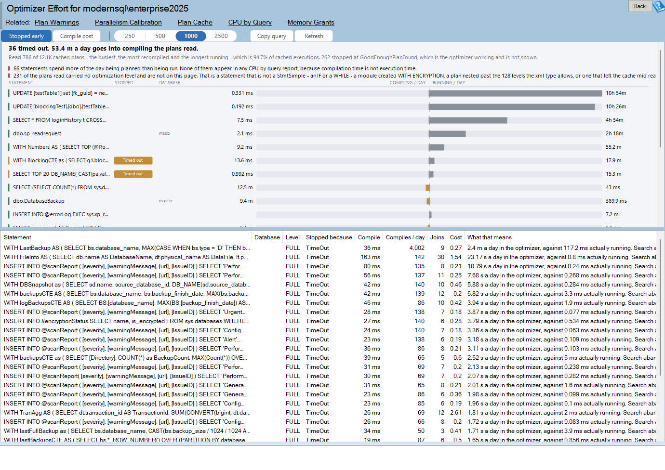
Task: Open the CPU by Query link
Action: (x=250, y=22)
